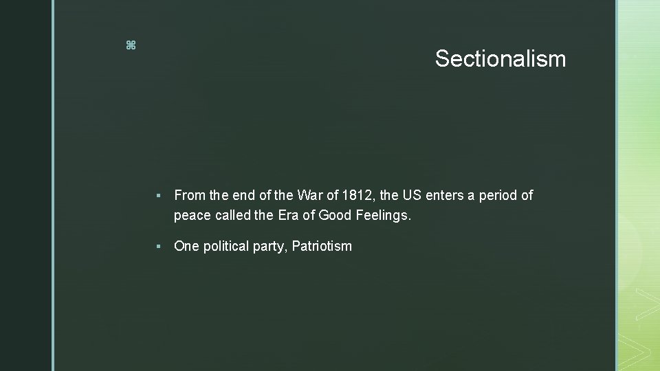Click the dark vertical bar on the left edge
The height and width of the screenshot is (371, 660).
tap(25, 185)
